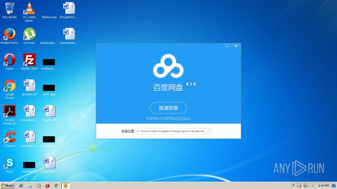Select the texassumm... Word document
Screen dimensions: 337x189
coord(49,165)
